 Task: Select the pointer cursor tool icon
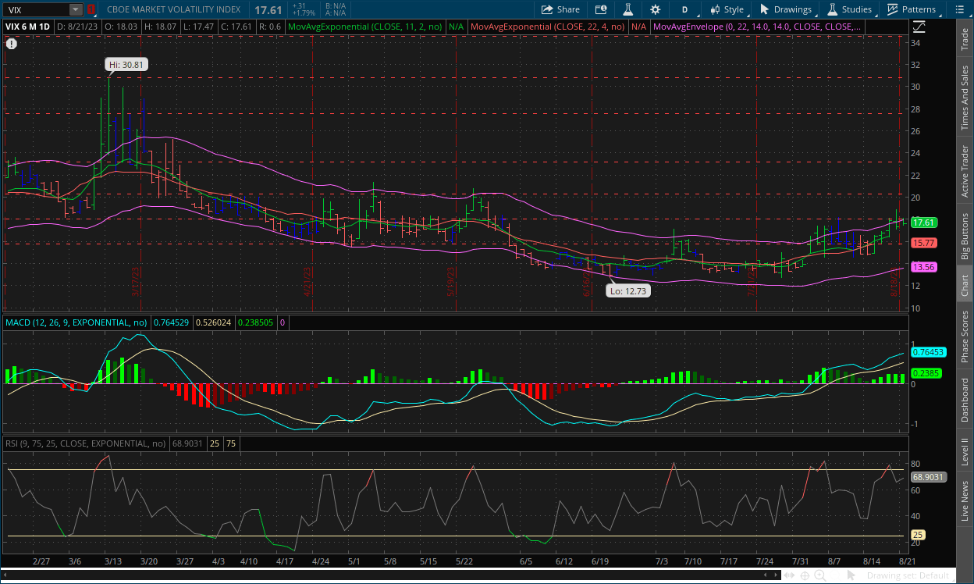852,575
